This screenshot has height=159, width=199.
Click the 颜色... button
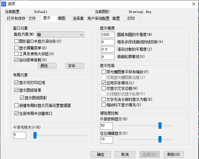point(47,66)
